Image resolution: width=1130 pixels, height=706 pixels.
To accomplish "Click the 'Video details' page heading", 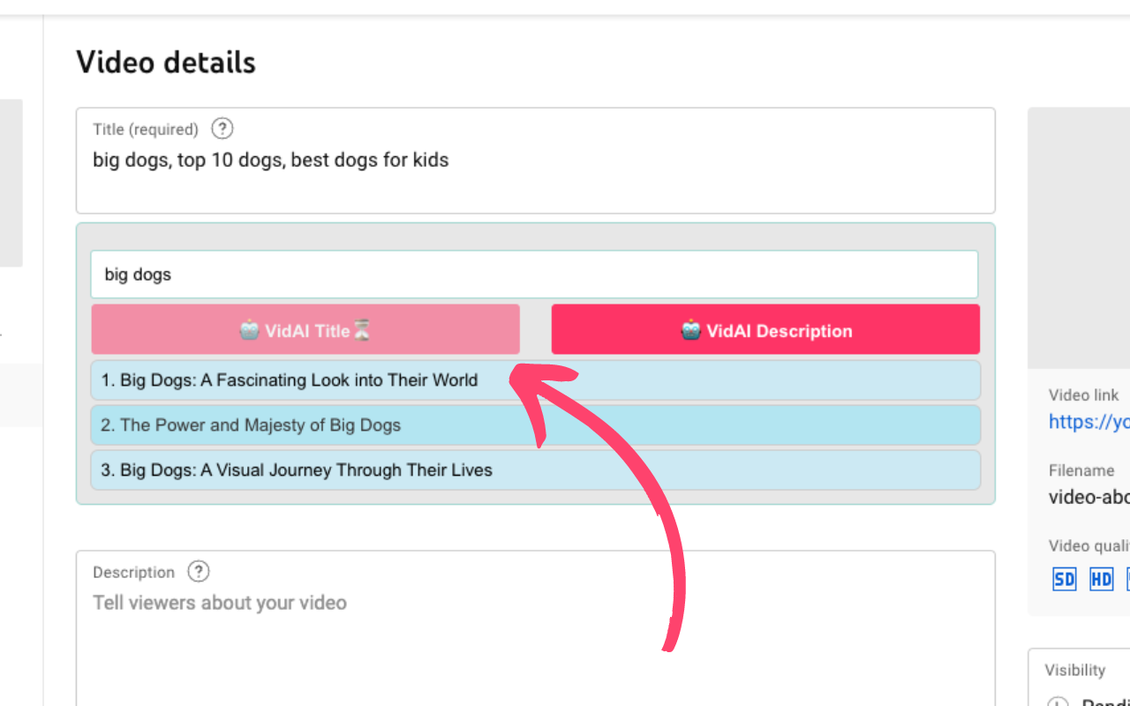I will point(166,63).
